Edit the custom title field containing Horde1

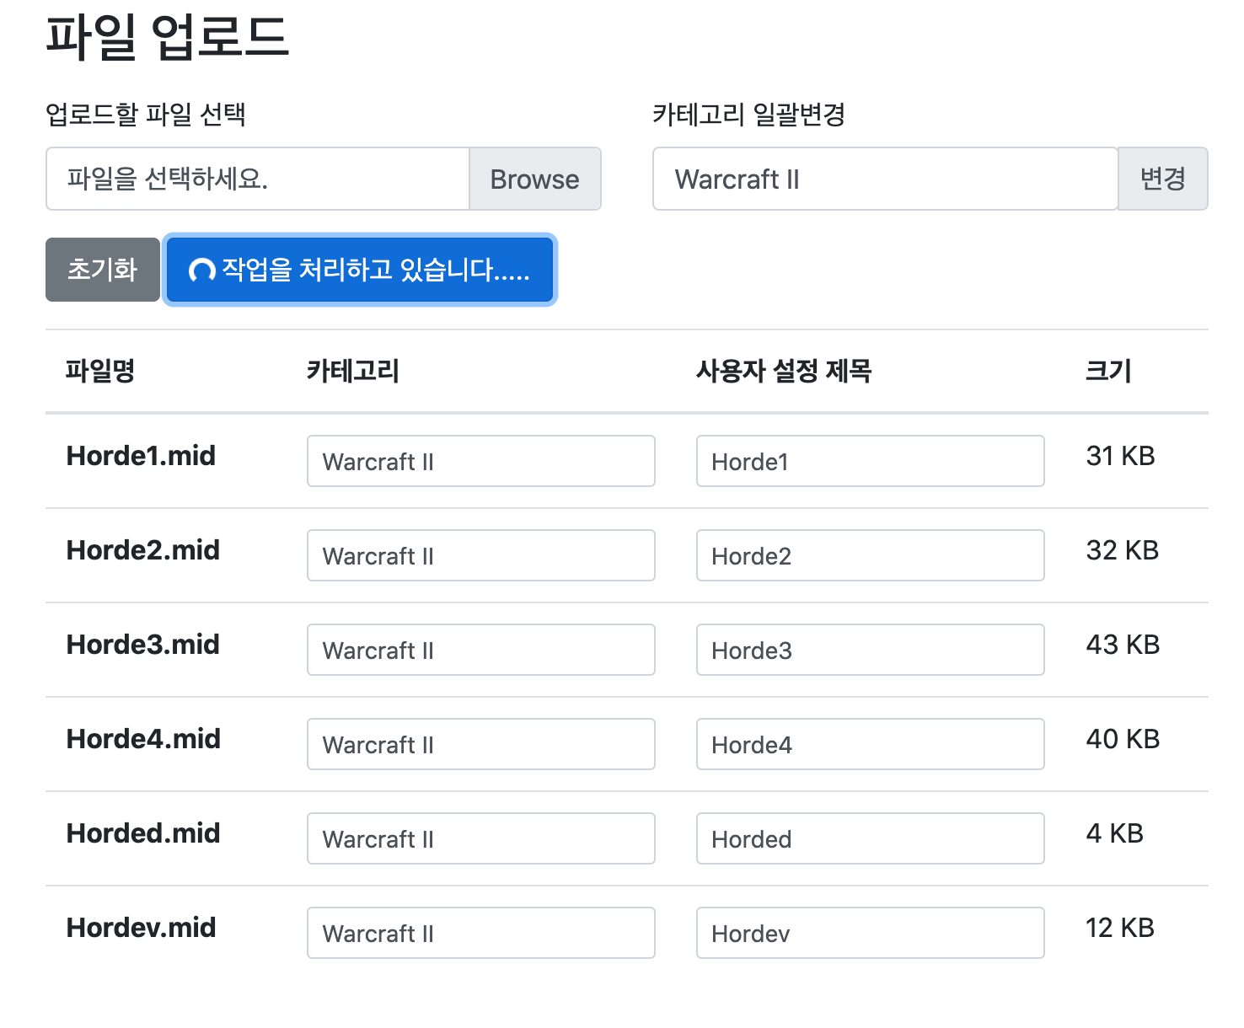(x=870, y=461)
